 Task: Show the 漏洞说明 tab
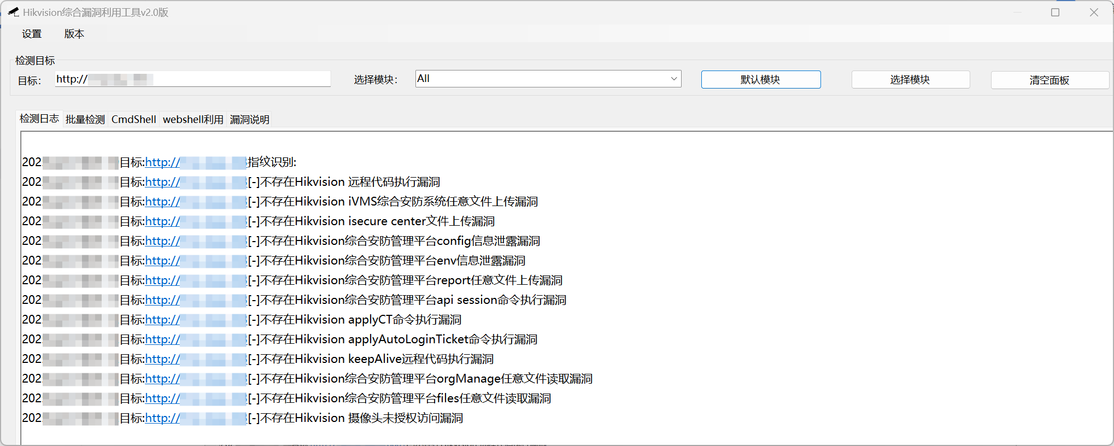(x=250, y=119)
